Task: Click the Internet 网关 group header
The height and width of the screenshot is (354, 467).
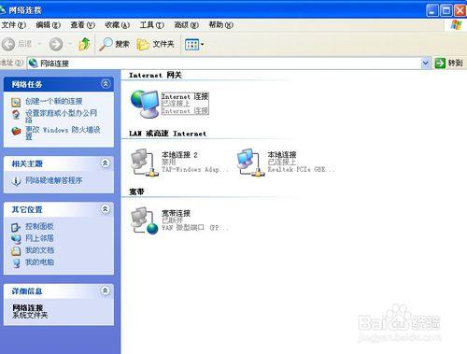Action: tap(155, 75)
